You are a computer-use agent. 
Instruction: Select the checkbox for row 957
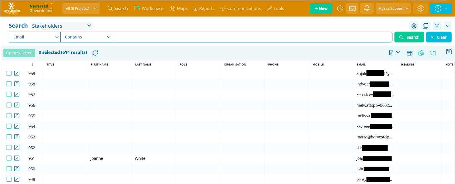[x=9, y=94]
